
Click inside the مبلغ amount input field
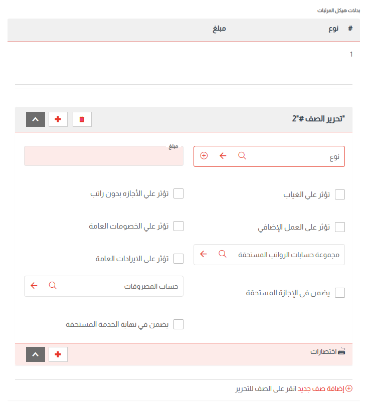103,156
